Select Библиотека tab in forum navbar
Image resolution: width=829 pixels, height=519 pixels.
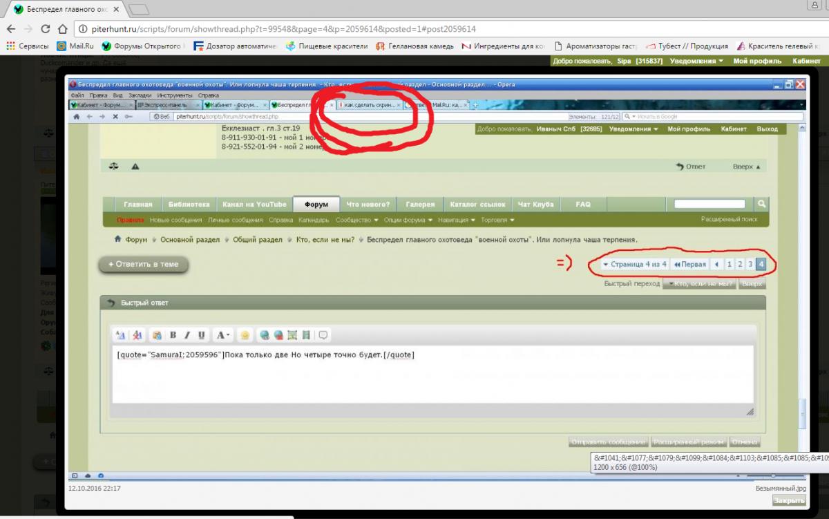coord(189,205)
